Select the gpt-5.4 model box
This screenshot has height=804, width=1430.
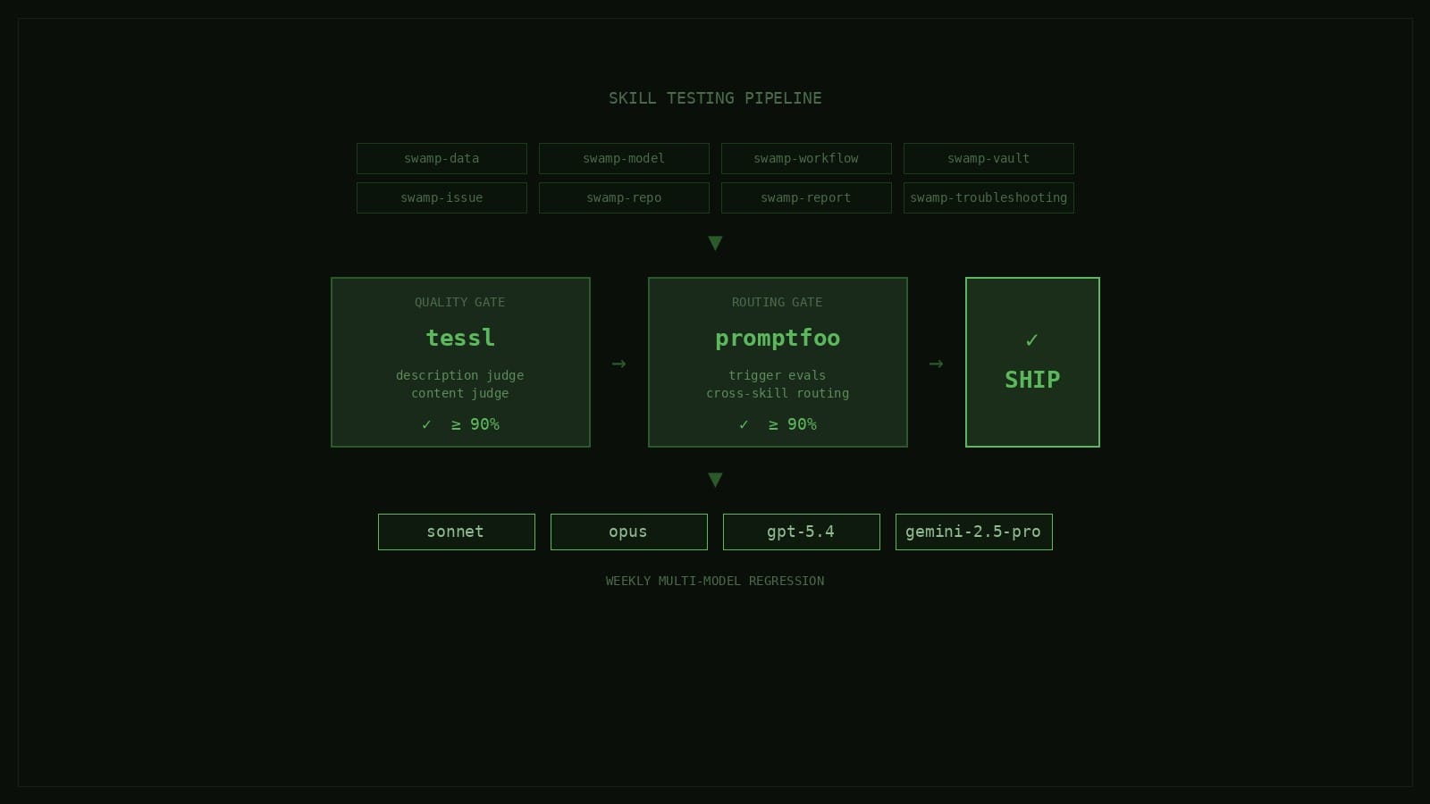(802, 532)
